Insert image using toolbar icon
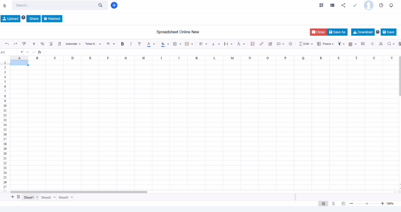 [253, 44]
